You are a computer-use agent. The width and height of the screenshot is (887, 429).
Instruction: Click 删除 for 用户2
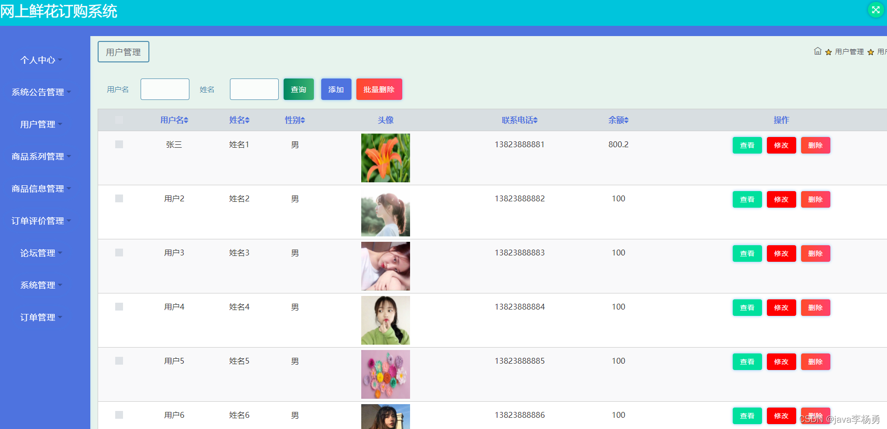816,199
